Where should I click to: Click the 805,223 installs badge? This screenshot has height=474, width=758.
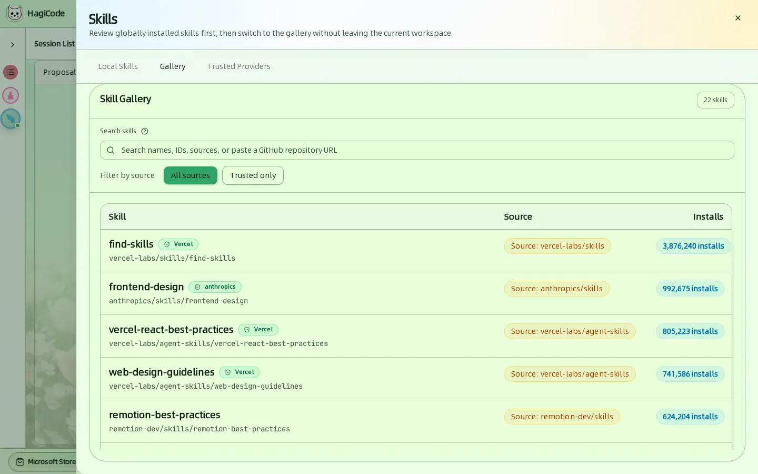(x=690, y=331)
